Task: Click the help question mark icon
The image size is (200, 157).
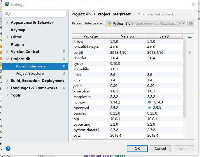Action: tap(8, 149)
